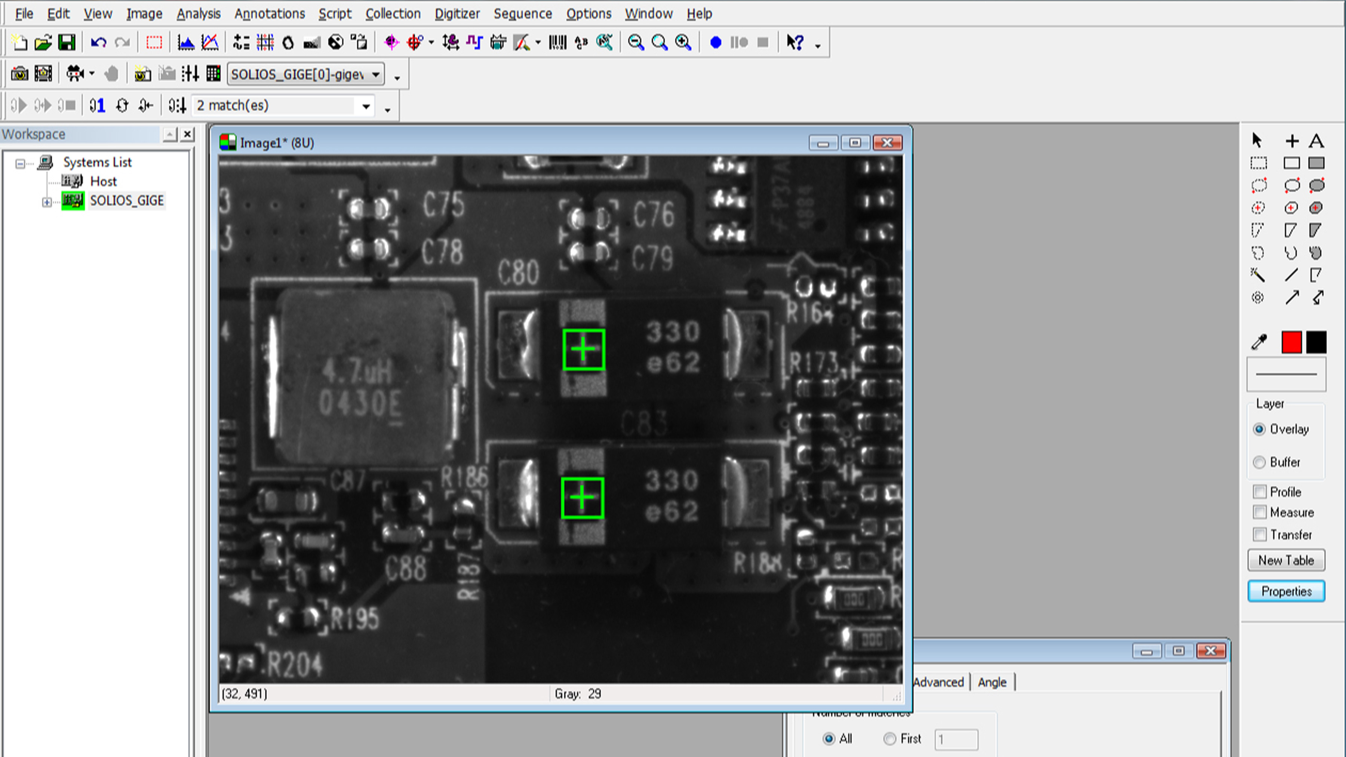Open the 2 match(es) dropdown

tap(366, 105)
